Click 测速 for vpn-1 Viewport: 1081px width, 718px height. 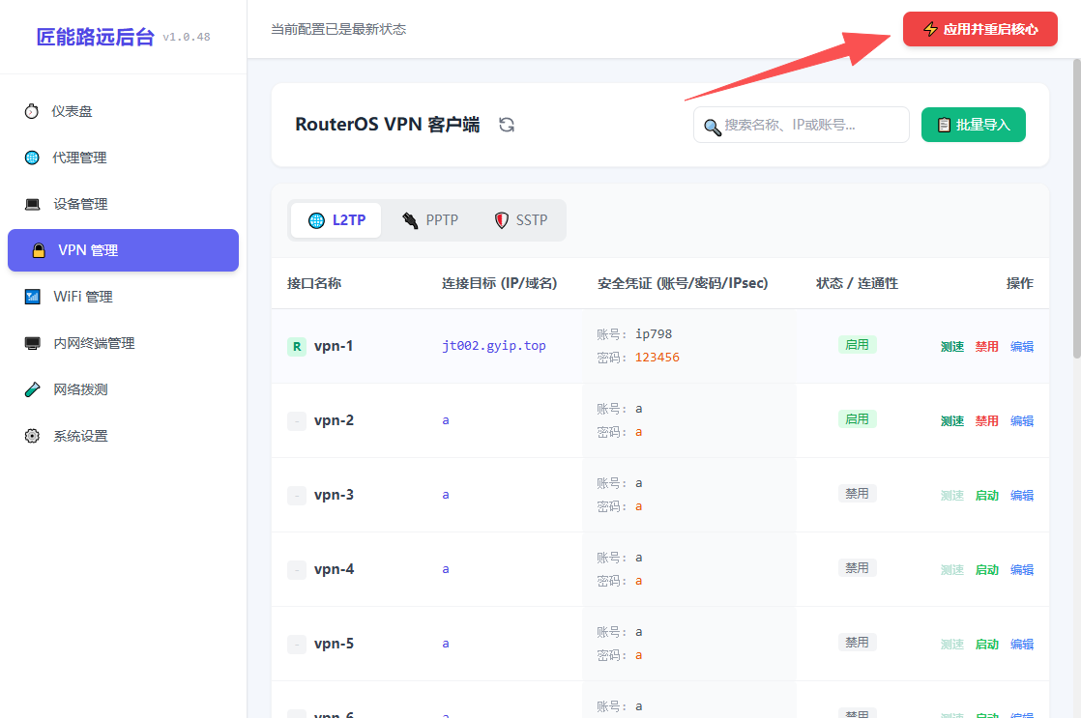(952, 347)
